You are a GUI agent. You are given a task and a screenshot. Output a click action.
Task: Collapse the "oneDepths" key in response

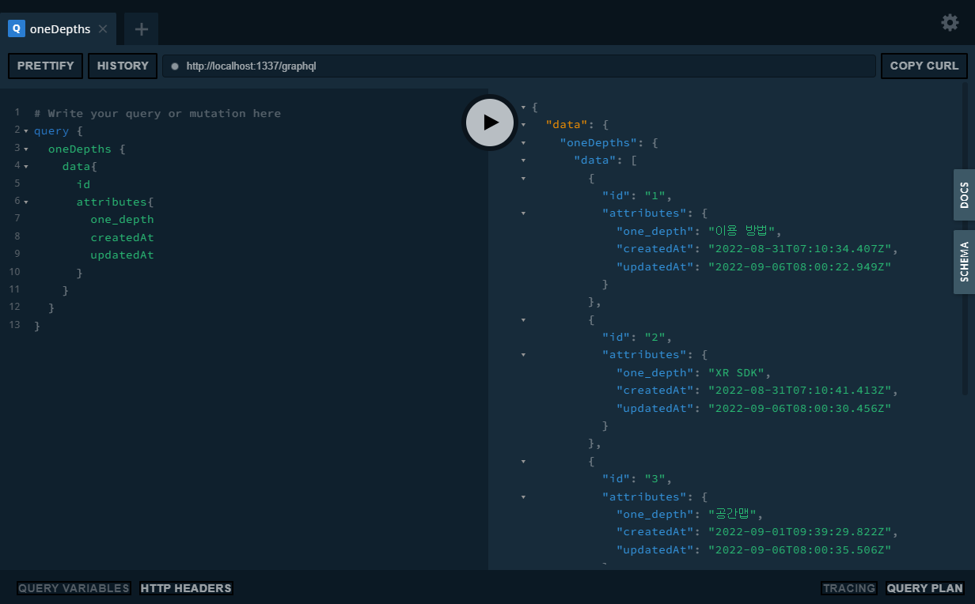click(523, 143)
